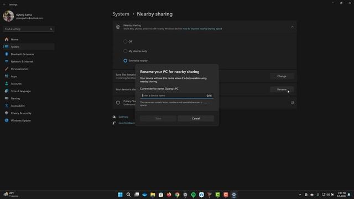Click the search magnifier in Find a setting

[51, 29]
